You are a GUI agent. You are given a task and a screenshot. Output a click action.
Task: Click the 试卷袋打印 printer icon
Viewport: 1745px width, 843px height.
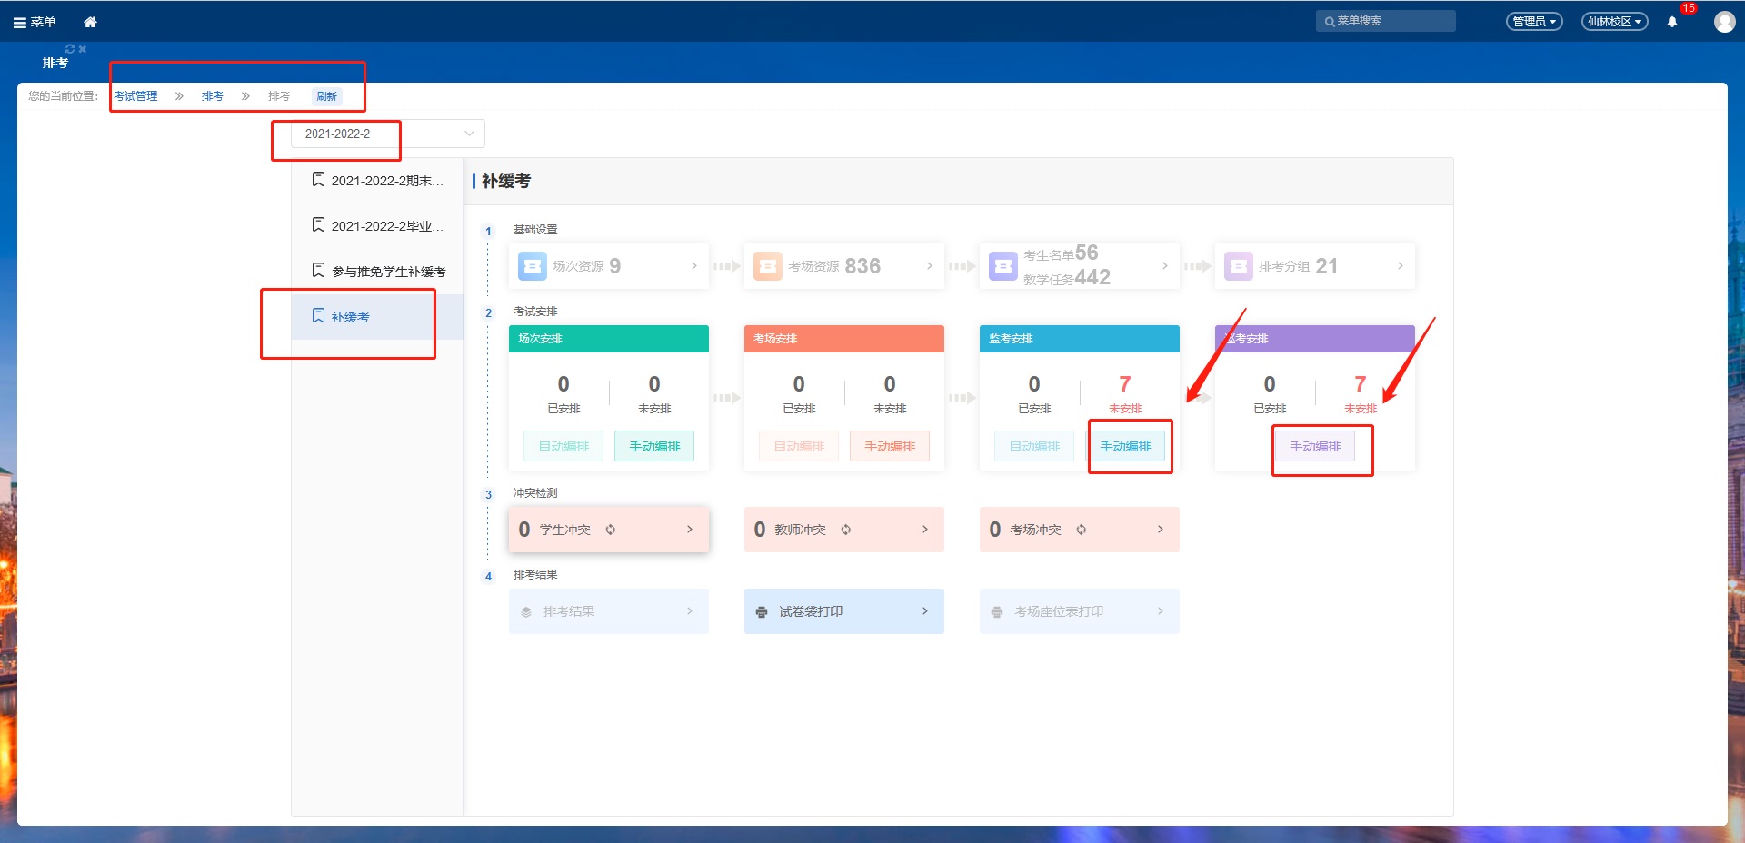tap(762, 612)
